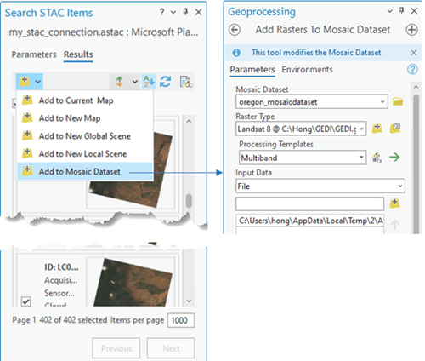This screenshot has width=425, height=361.
Task: Click the empty input data path field
Action: tap(309, 203)
